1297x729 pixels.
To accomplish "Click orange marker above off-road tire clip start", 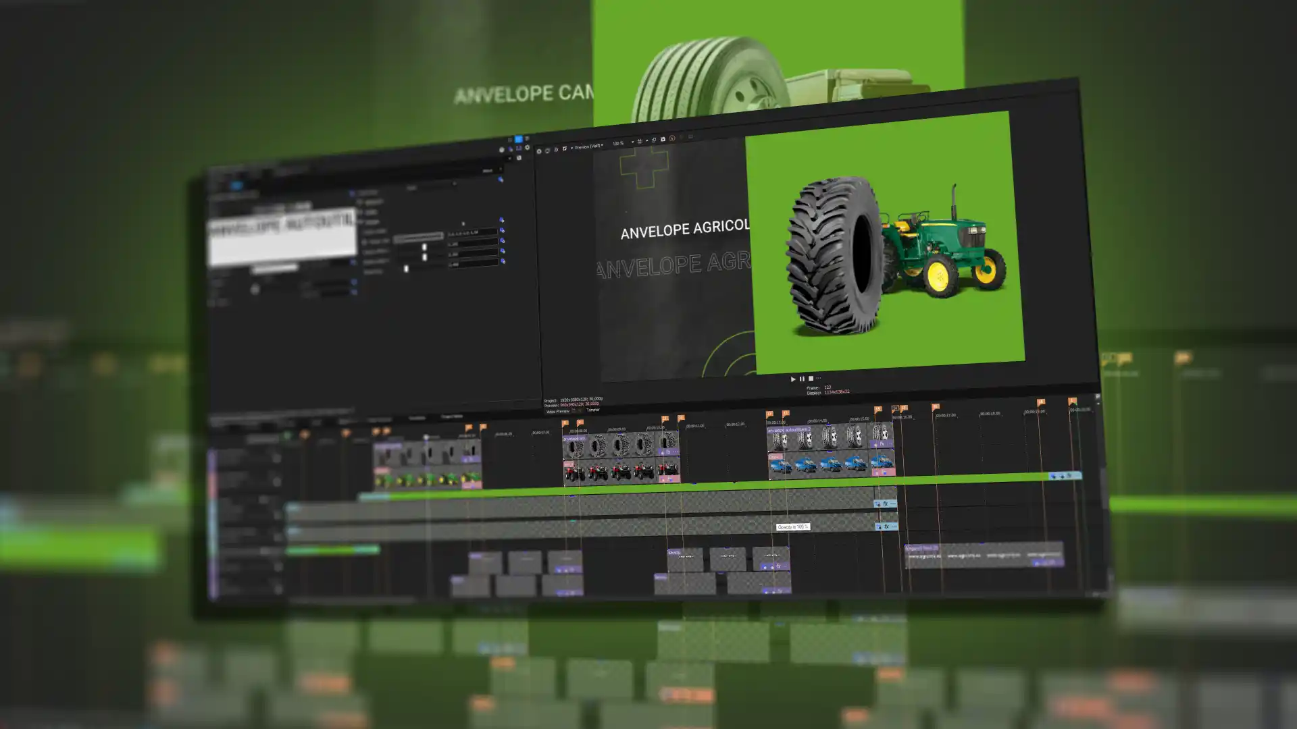I will (565, 424).
